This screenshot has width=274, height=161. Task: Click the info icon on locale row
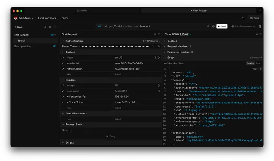[159, 58]
